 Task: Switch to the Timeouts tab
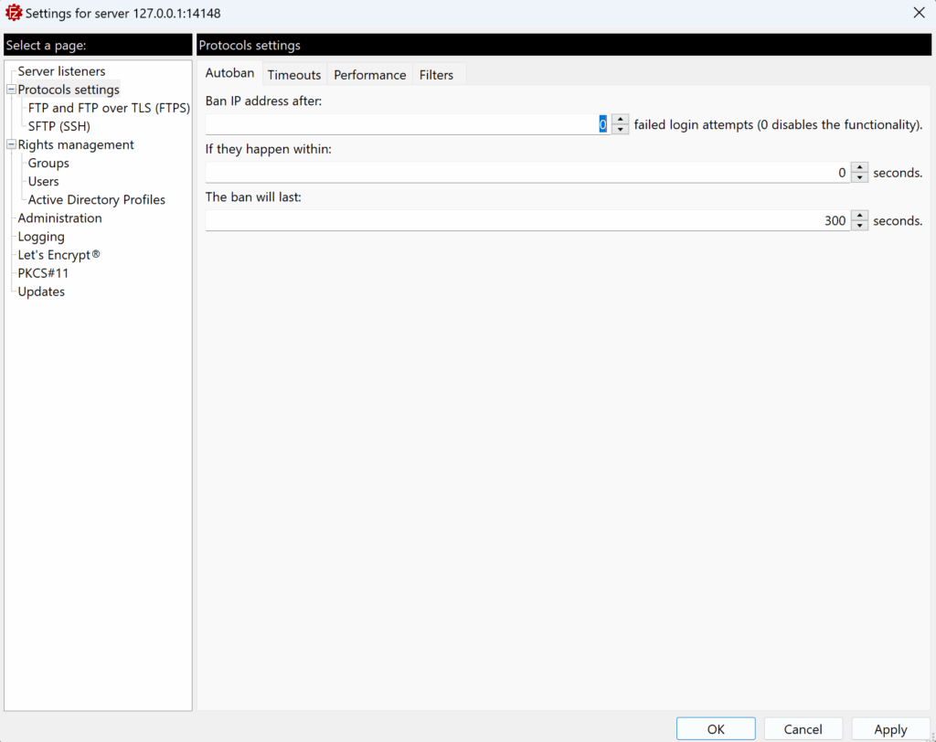(293, 75)
